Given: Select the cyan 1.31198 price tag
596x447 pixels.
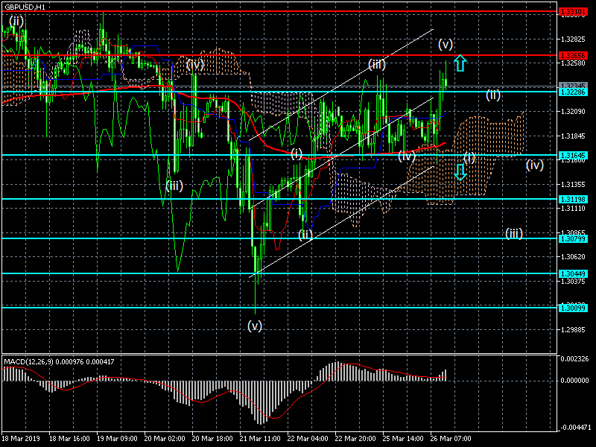Looking at the screenshot, I should 574,199.
